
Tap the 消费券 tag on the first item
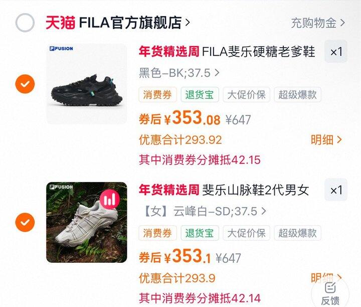click(x=157, y=95)
